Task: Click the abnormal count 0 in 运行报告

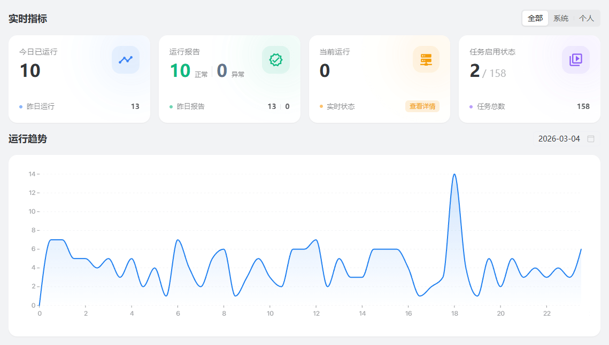Action: pos(222,70)
